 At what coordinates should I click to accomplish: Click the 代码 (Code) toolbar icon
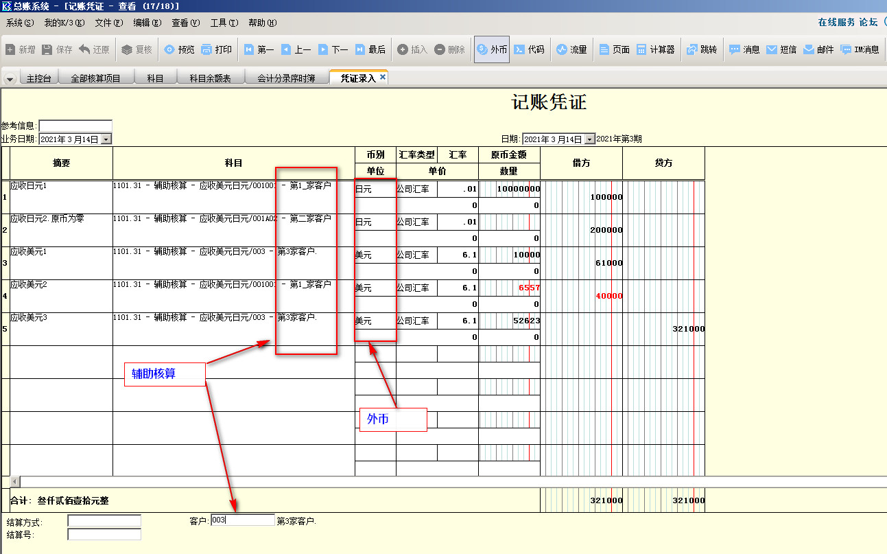click(x=529, y=49)
